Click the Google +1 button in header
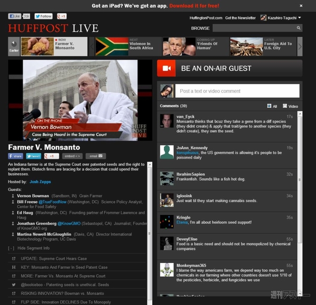The height and width of the screenshot is (305, 316). click(x=62, y=16)
